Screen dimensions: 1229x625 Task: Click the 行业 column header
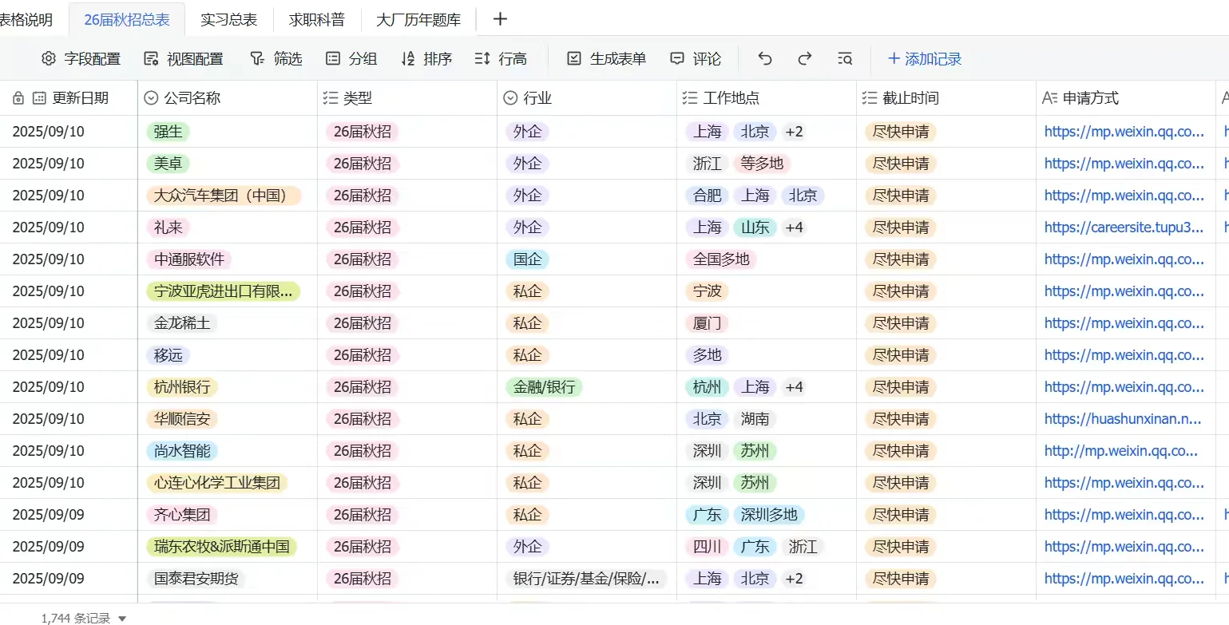click(x=587, y=98)
